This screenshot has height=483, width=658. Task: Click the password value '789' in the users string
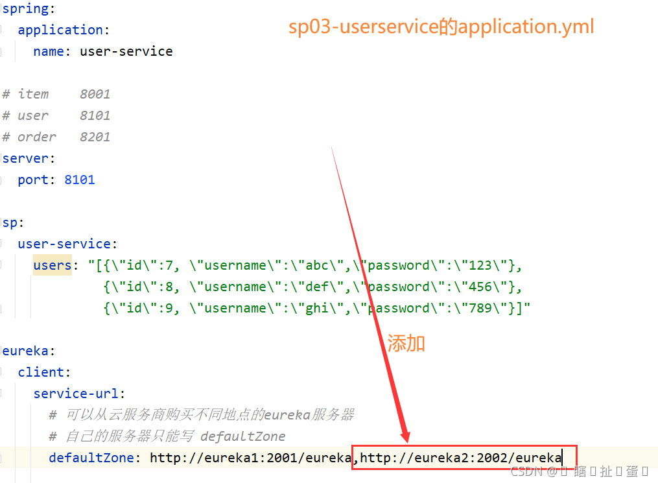(480, 308)
